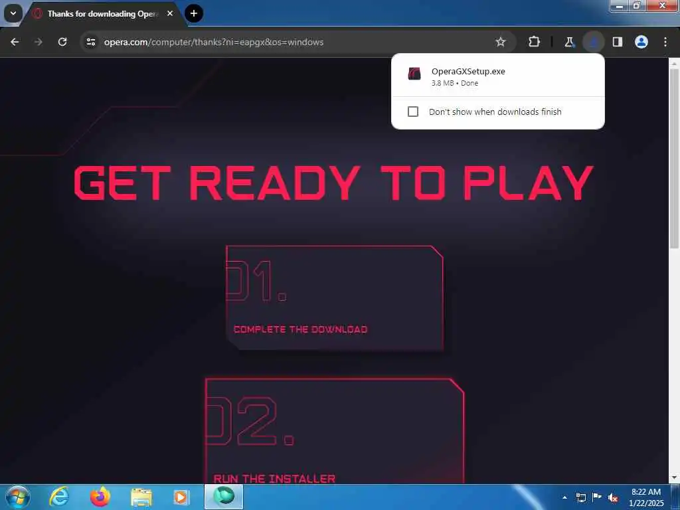Viewport: 680px width, 510px height.
Task: Click the muted volume tray icon
Action: click(613, 498)
